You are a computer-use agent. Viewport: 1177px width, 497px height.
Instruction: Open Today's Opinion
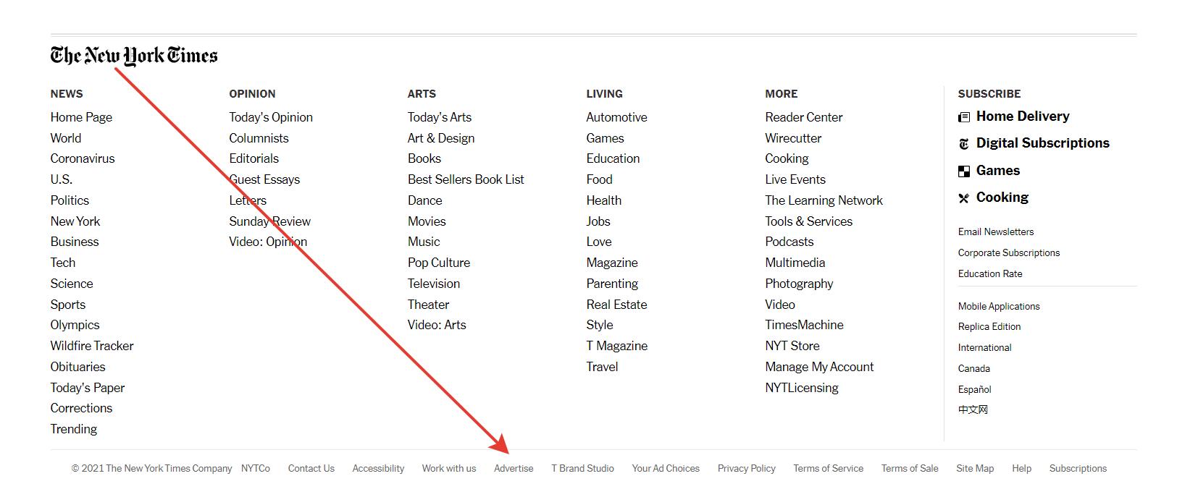[x=271, y=117]
